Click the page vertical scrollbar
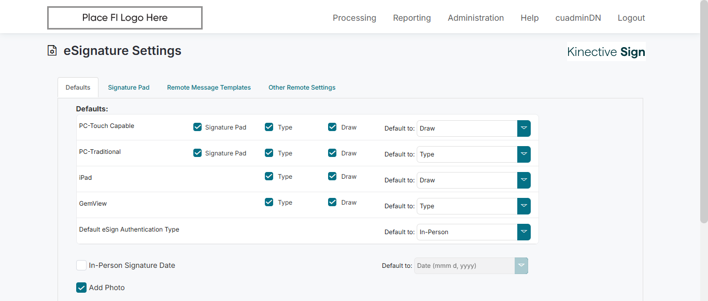 tap(703, 130)
